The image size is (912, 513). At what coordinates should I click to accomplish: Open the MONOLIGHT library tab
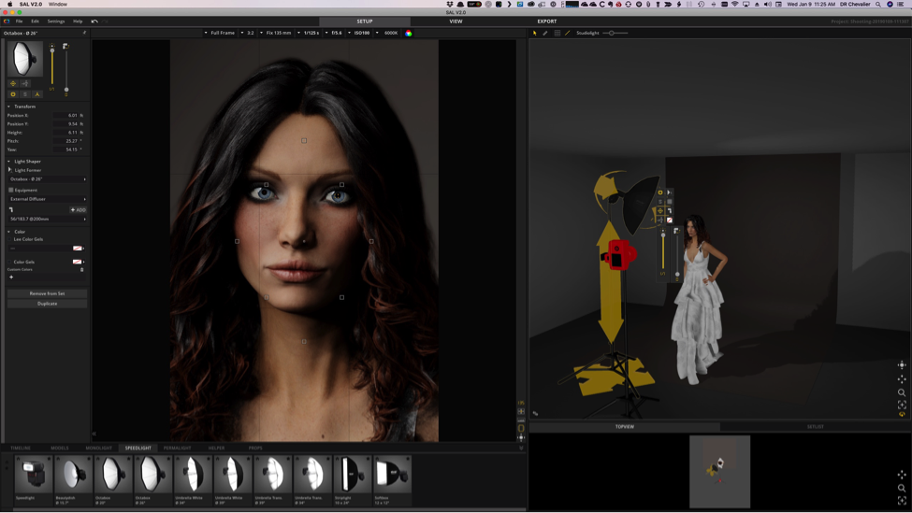[98, 448]
